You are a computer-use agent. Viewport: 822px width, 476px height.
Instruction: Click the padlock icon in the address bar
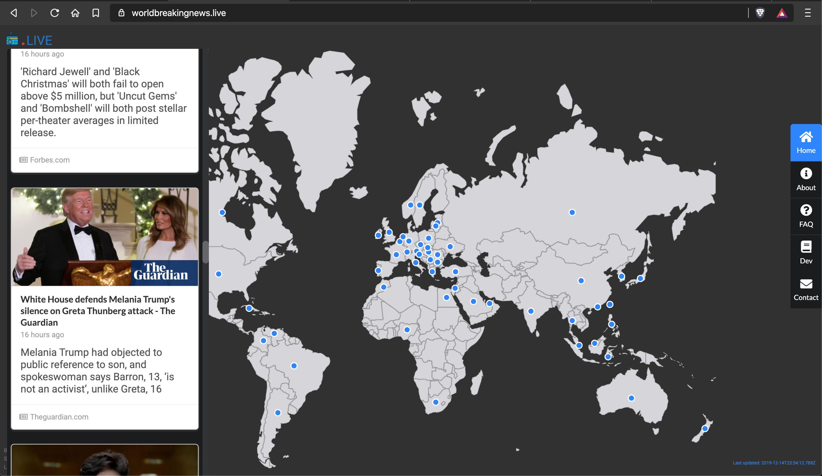pos(122,13)
